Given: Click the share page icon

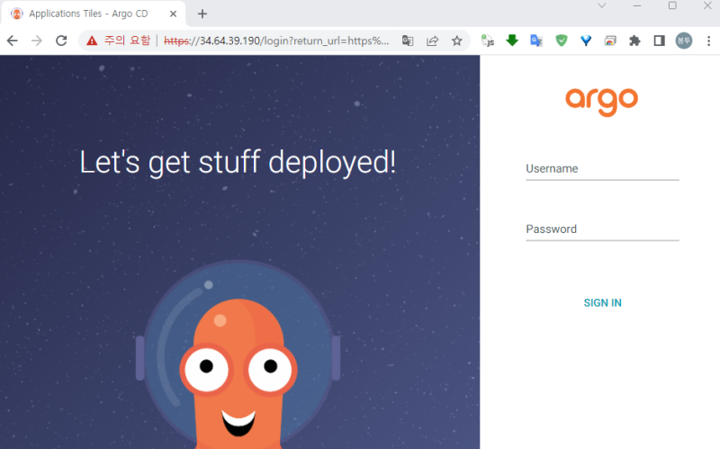Looking at the screenshot, I should 432,40.
